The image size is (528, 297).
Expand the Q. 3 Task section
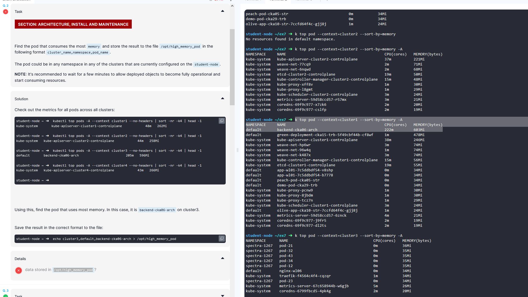tap(223, 295)
